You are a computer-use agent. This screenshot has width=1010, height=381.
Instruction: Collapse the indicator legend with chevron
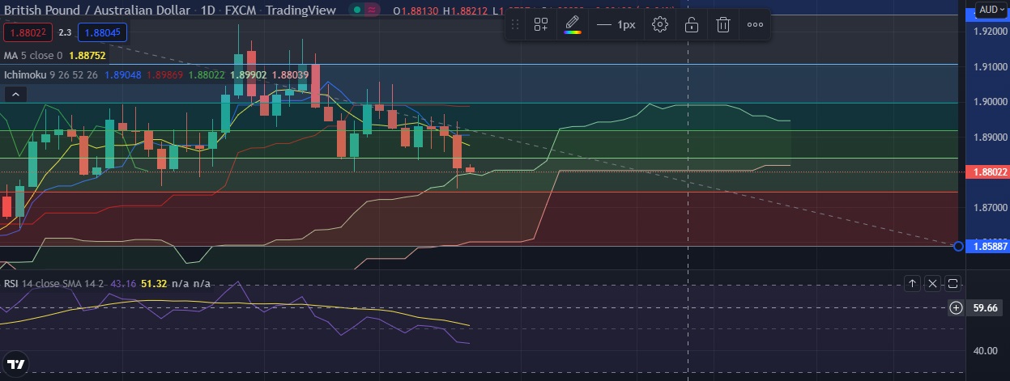point(14,95)
